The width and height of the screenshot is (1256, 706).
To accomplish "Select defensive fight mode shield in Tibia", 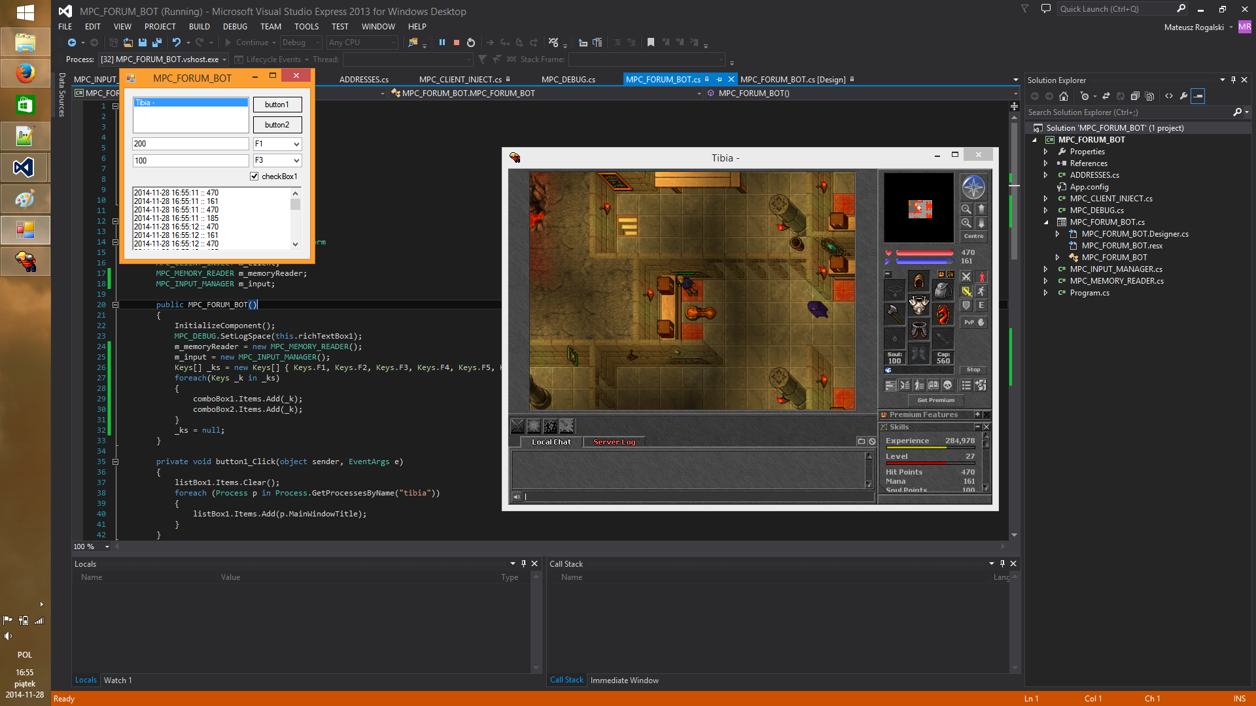I will (966, 305).
